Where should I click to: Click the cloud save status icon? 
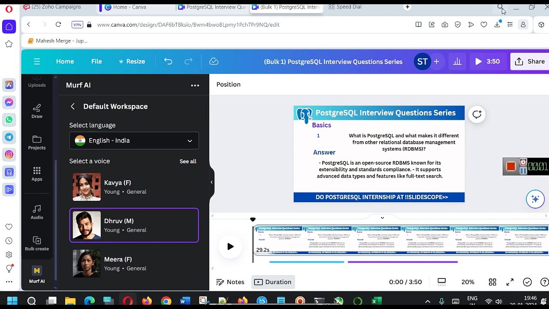point(214,61)
